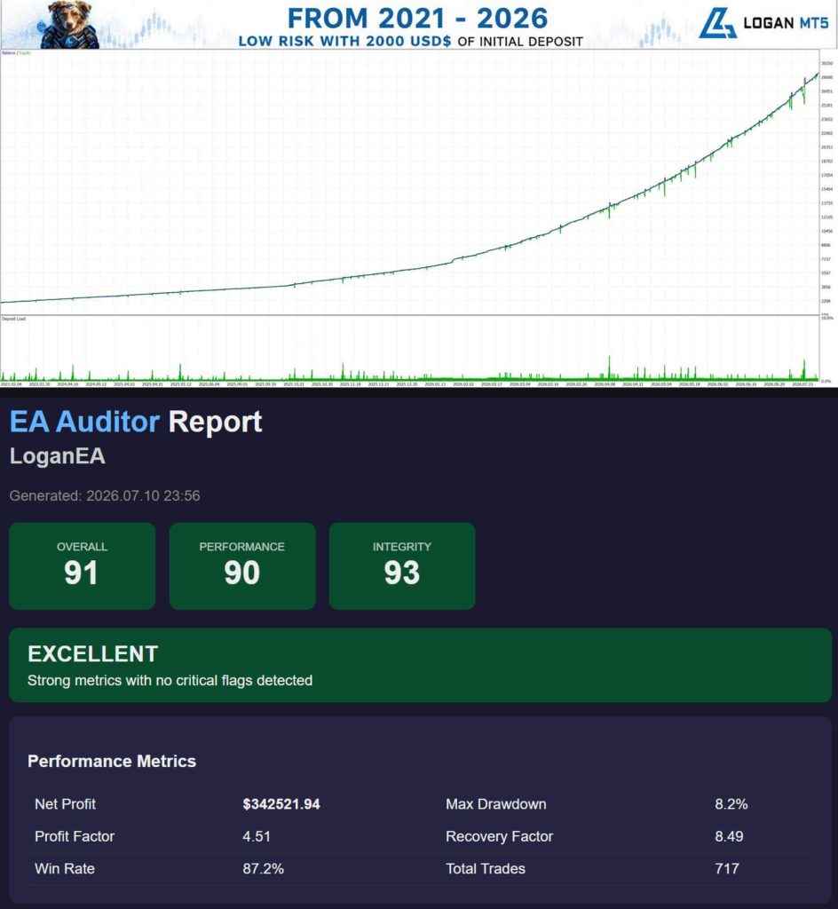Click the 'FROM 2021 - 2026' heading
Screen dimensions: 838x909
pyautogui.click(x=417, y=18)
